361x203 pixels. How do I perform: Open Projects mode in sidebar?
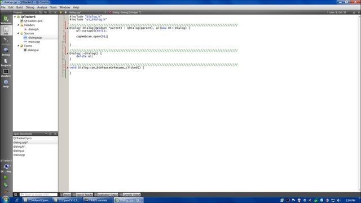click(6, 63)
